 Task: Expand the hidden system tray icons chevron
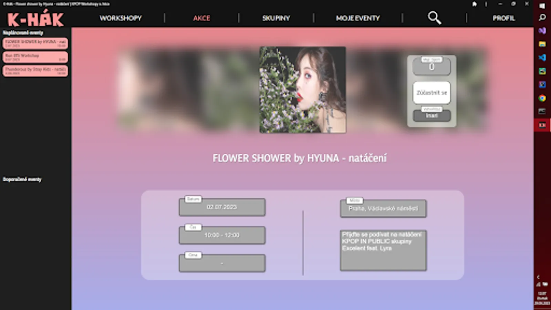click(x=538, y=277)
